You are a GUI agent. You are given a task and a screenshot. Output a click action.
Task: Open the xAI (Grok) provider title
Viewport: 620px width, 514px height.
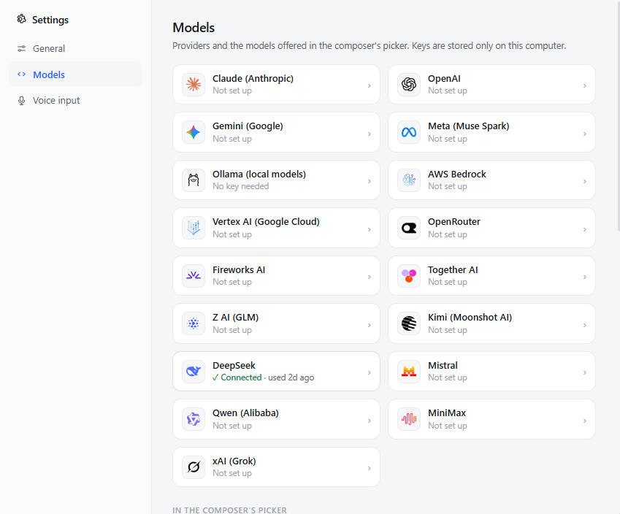pos(234,461)
